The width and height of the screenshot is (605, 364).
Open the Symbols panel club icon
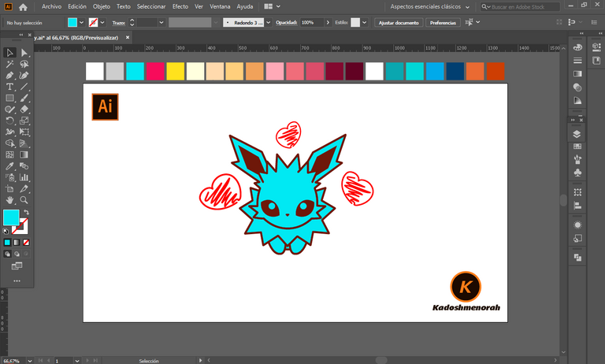click(577, 173)
